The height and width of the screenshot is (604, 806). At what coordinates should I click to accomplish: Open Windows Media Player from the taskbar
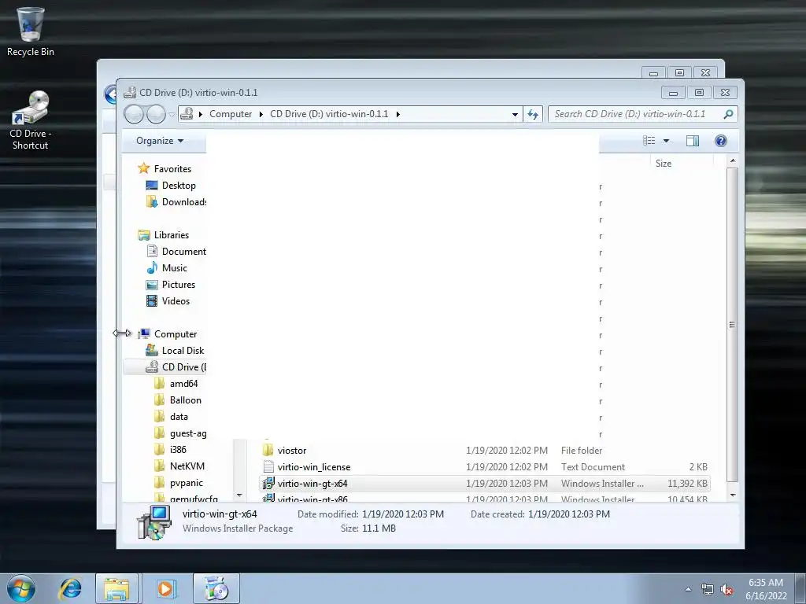click(x=165, y=588)
